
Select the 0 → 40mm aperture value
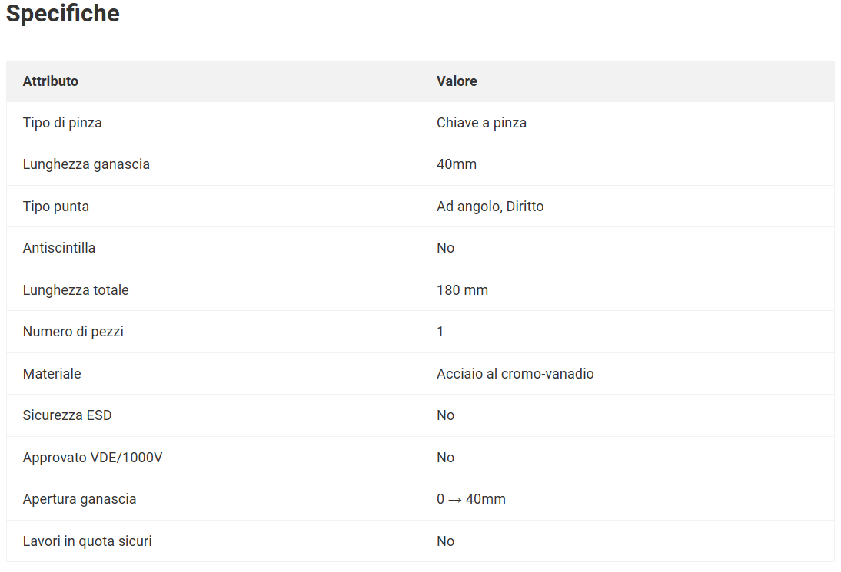[x=471, y=499]
